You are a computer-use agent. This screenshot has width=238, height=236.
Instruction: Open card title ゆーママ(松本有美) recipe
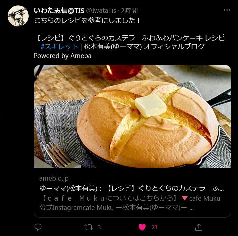131,189
